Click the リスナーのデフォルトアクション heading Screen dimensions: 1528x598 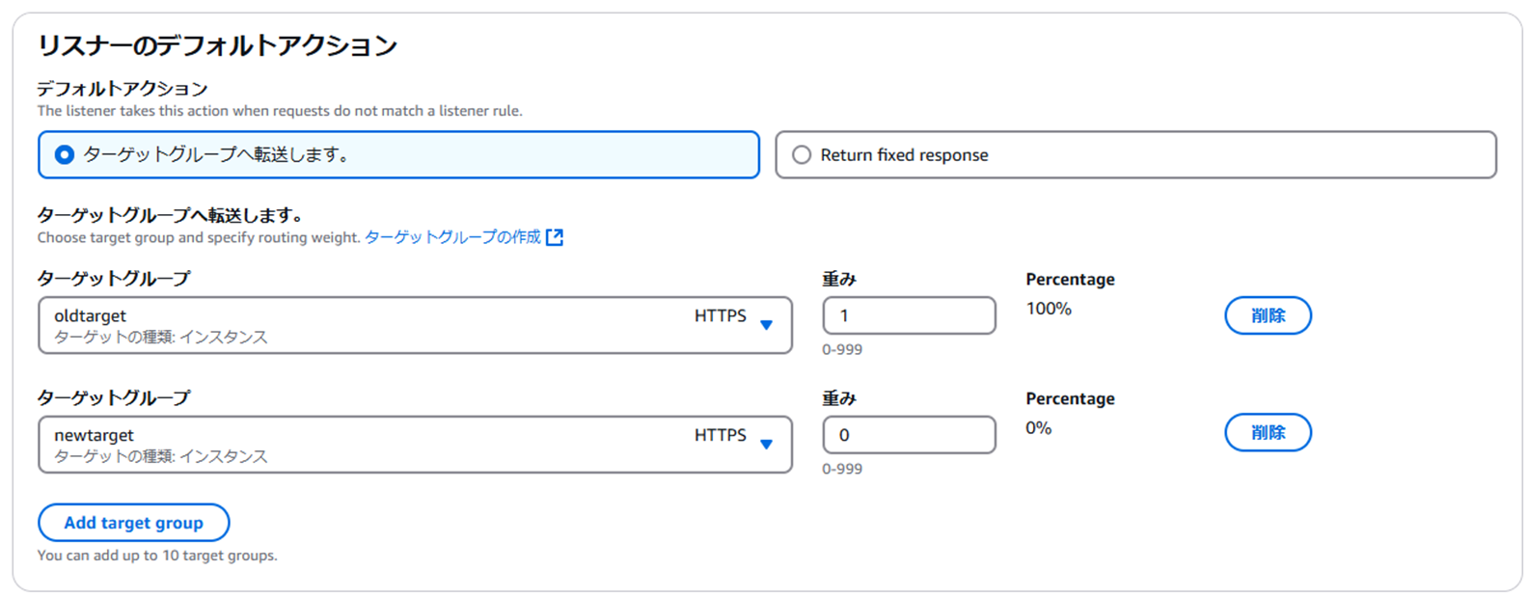pos(217,45)
